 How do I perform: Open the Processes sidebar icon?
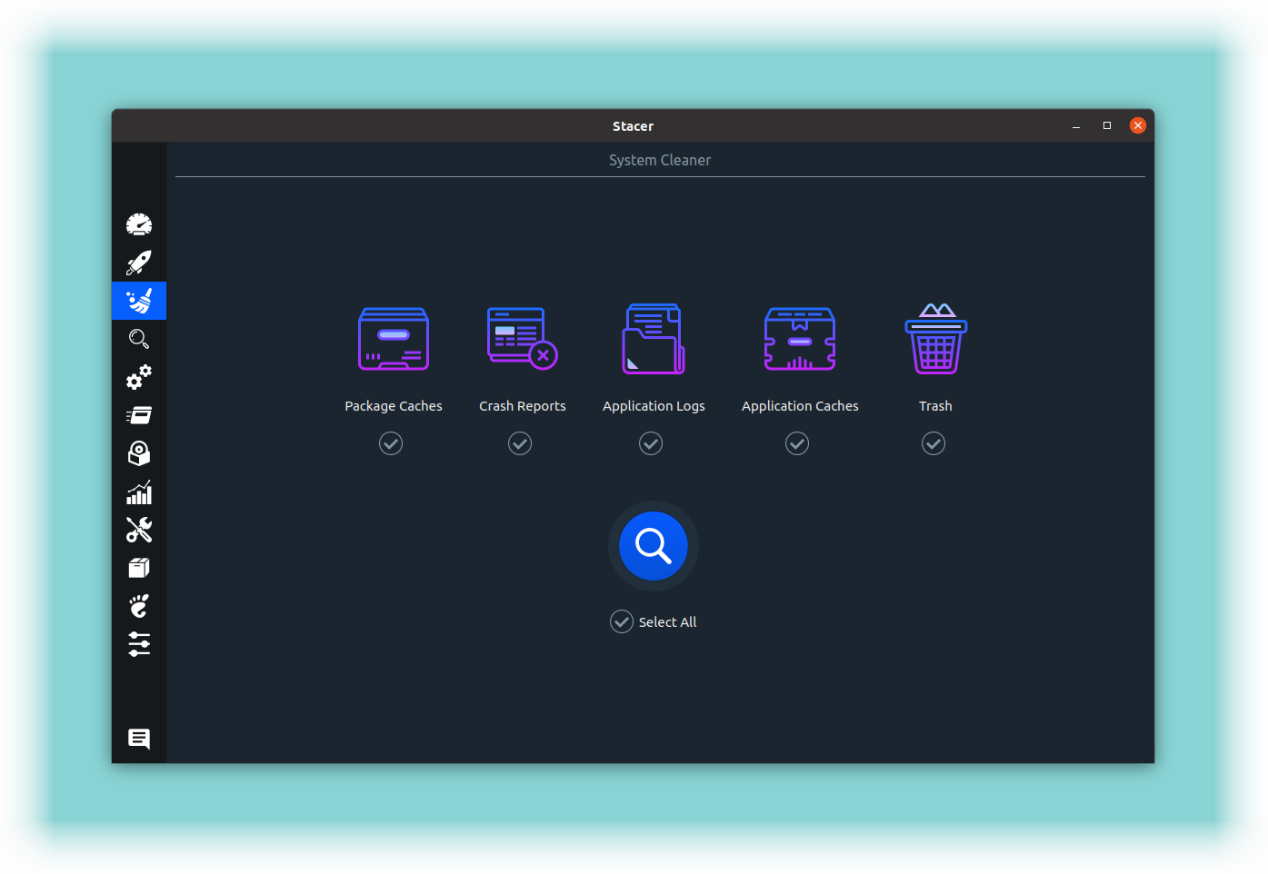click(x=139, y=415)
